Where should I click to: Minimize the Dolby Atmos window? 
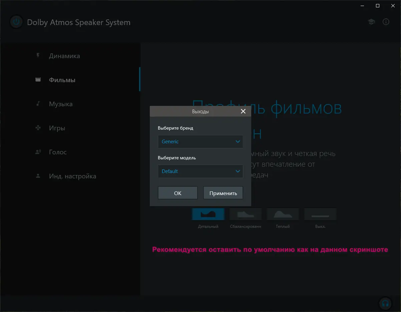[362, 5]
